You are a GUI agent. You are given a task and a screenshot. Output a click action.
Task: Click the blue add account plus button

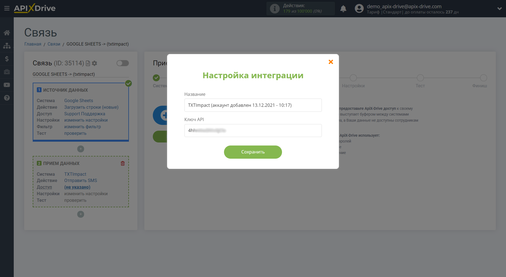click(x=160, y=115)
